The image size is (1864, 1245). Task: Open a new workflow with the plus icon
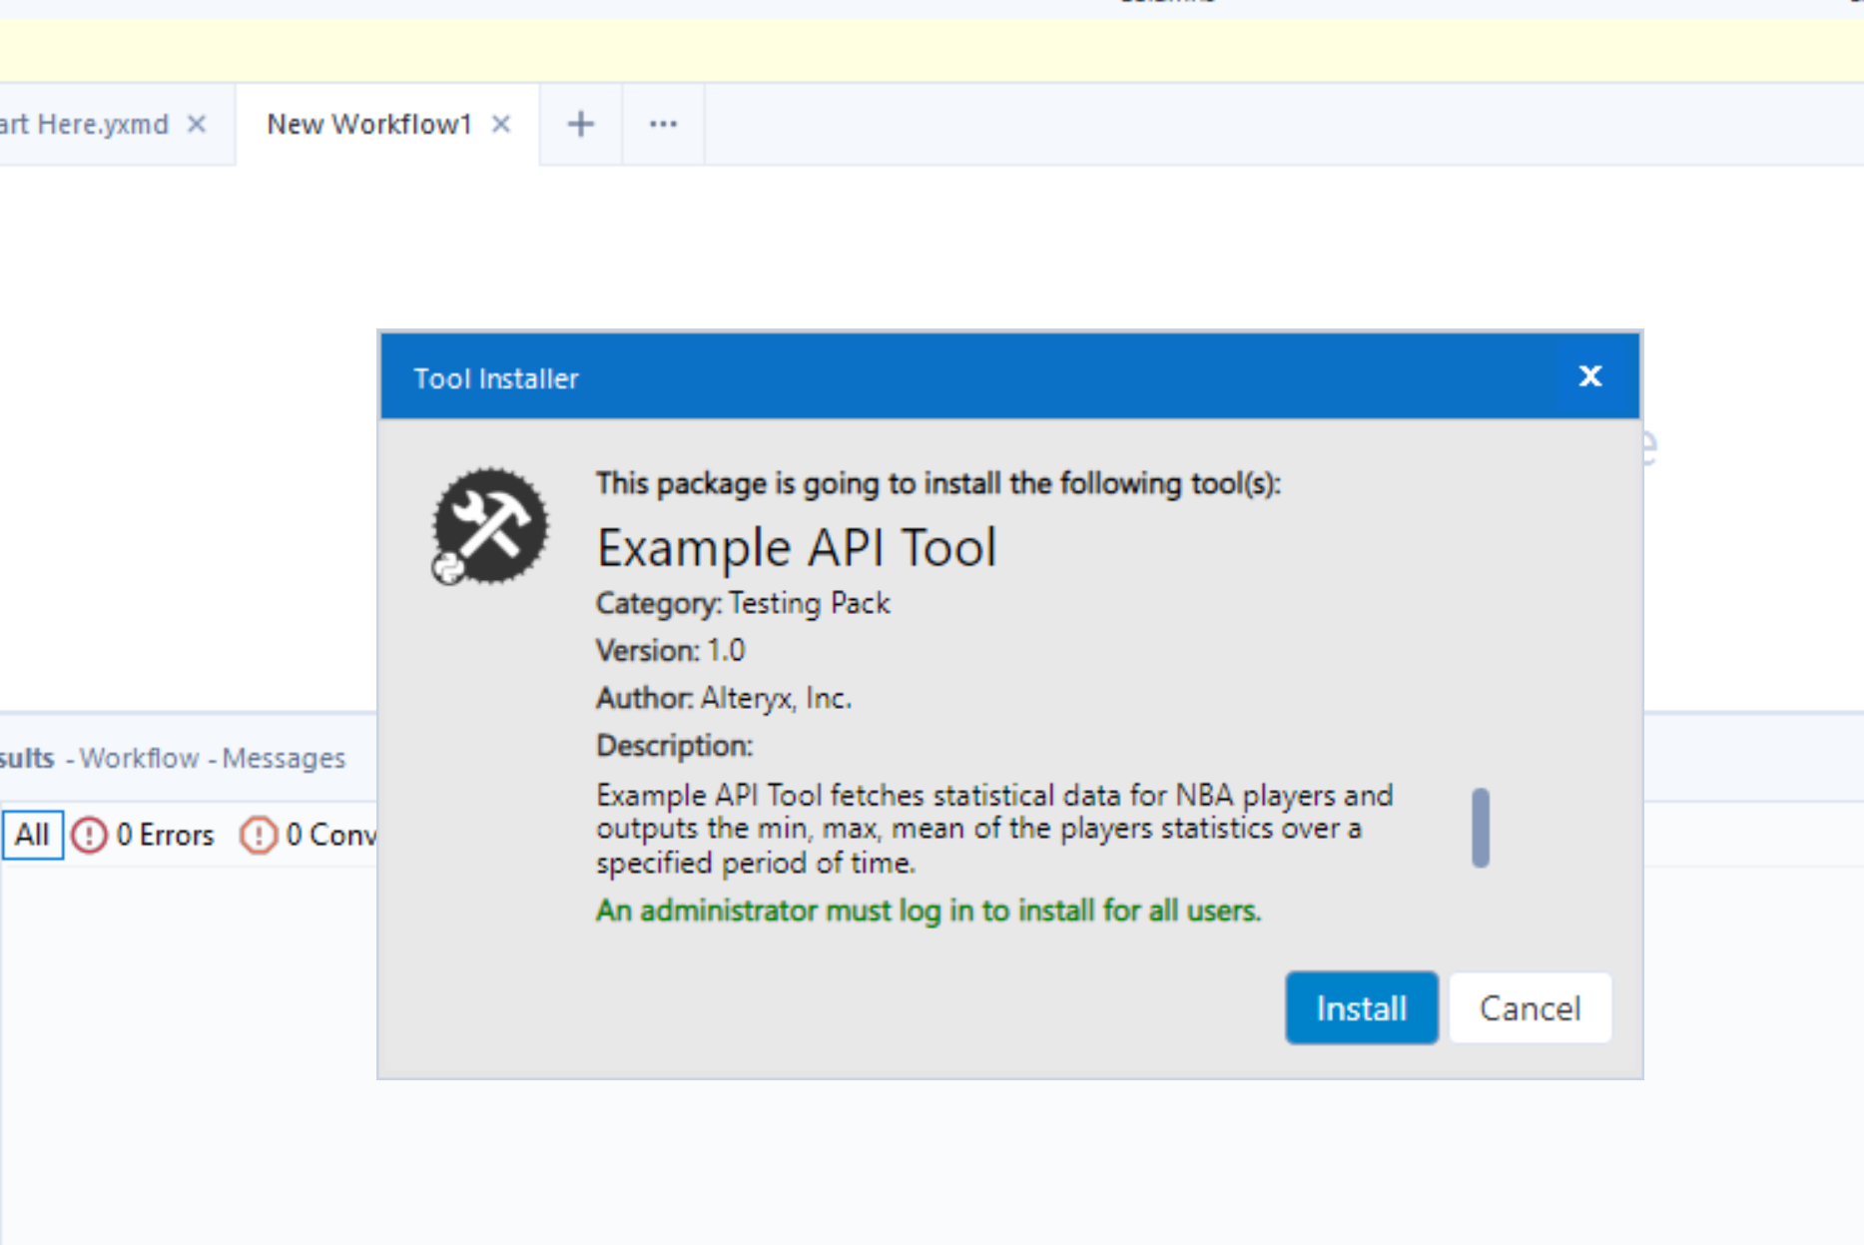pos(580,123)
